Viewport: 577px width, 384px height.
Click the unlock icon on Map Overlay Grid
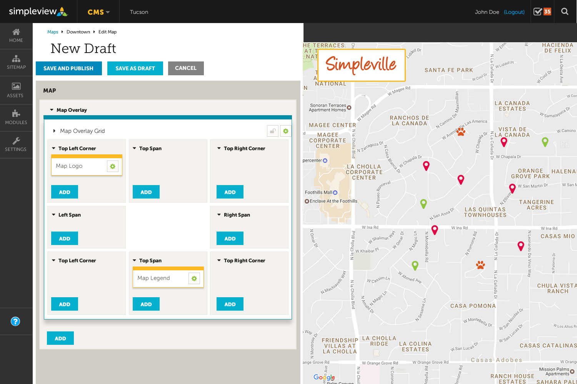[x=273, y=131]
